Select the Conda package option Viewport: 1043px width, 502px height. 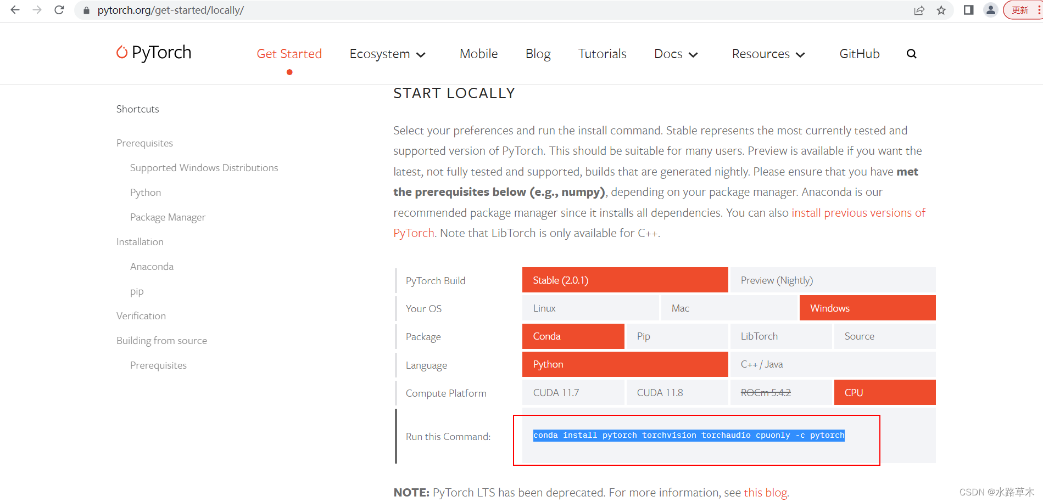coord(573,336)
